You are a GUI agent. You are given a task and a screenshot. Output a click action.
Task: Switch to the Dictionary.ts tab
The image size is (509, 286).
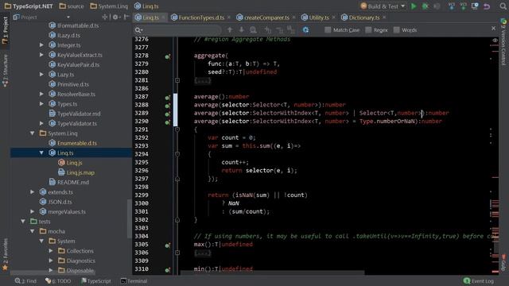(x=364, y=17)
